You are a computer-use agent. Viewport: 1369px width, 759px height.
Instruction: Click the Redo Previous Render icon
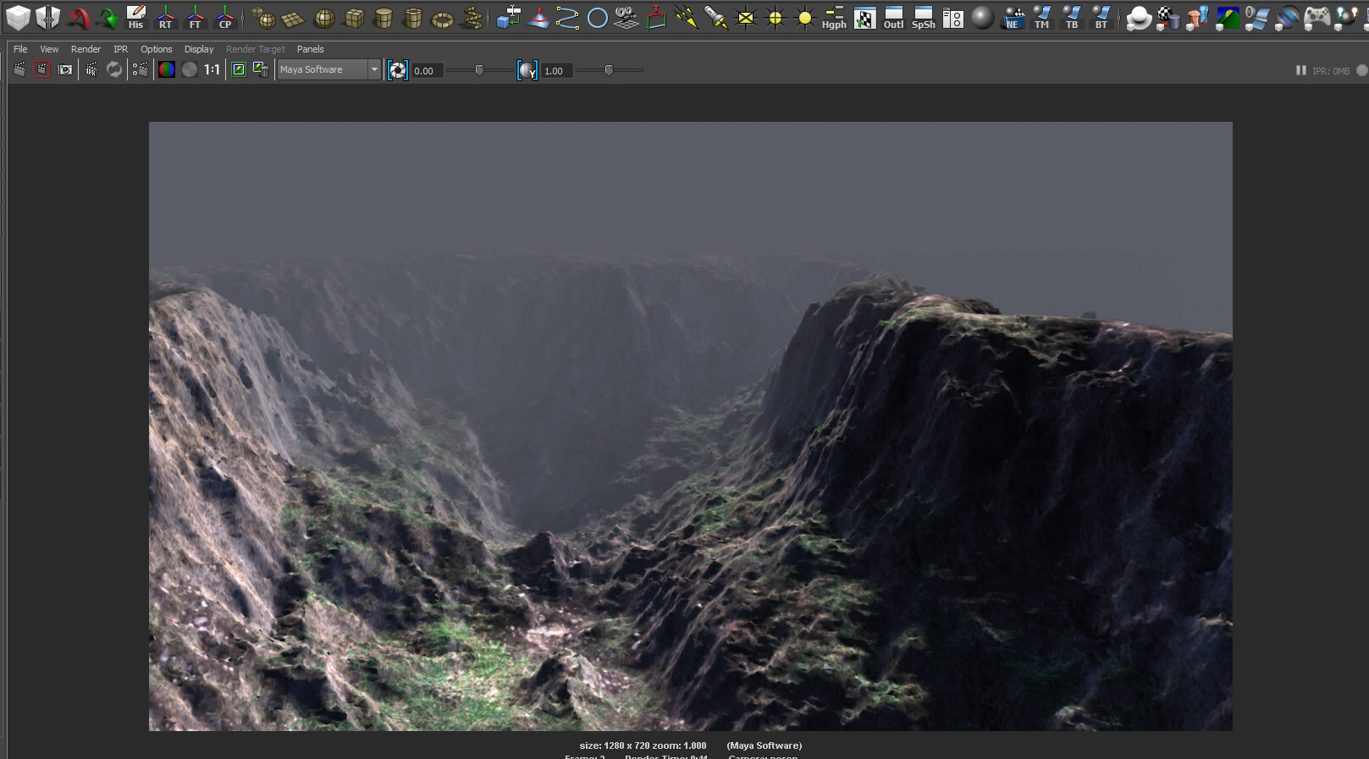(19, 70)
